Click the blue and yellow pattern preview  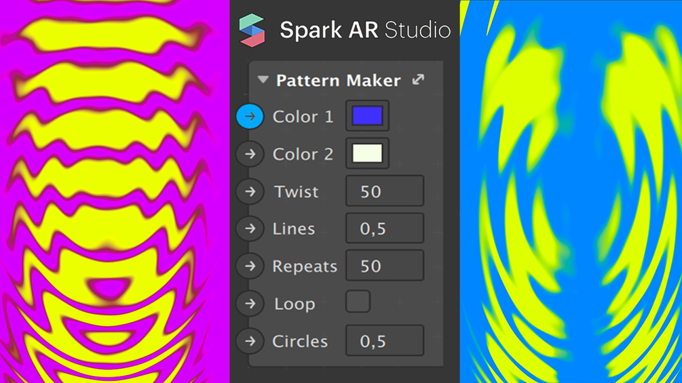pos(571,191)
